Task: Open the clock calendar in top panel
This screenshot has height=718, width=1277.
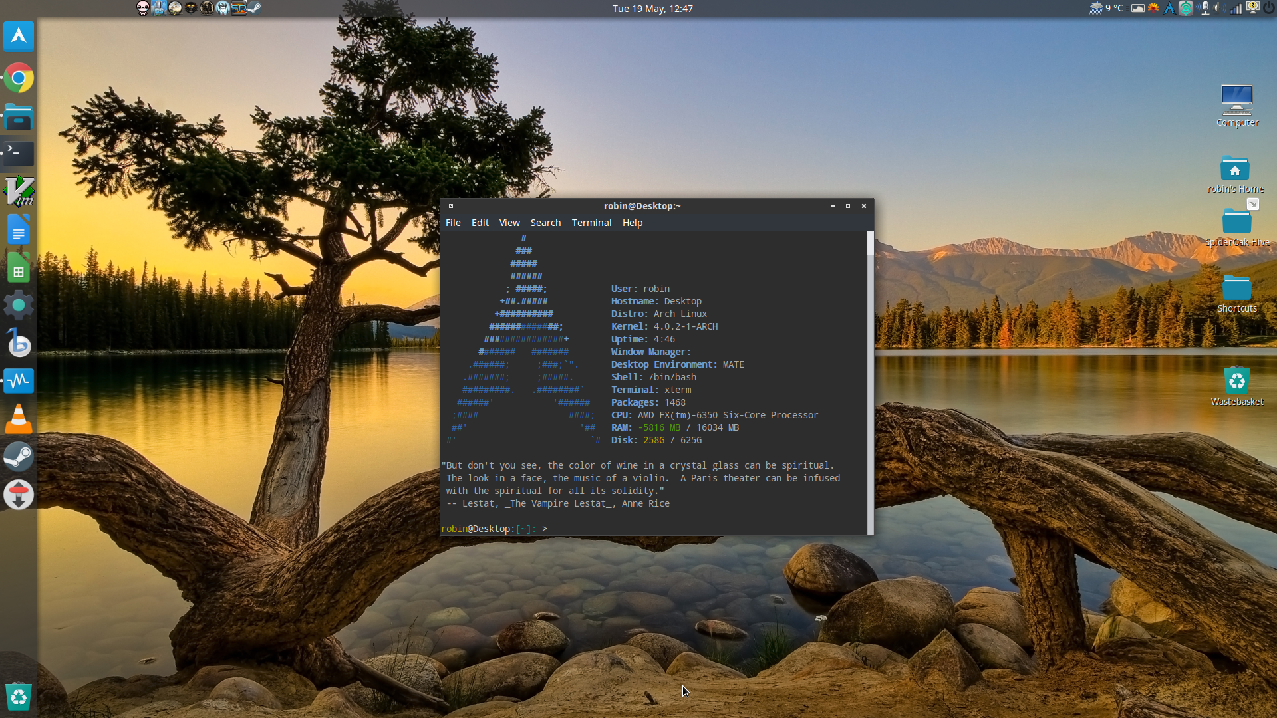Action: pyautogui.click(x=652, y=8)
